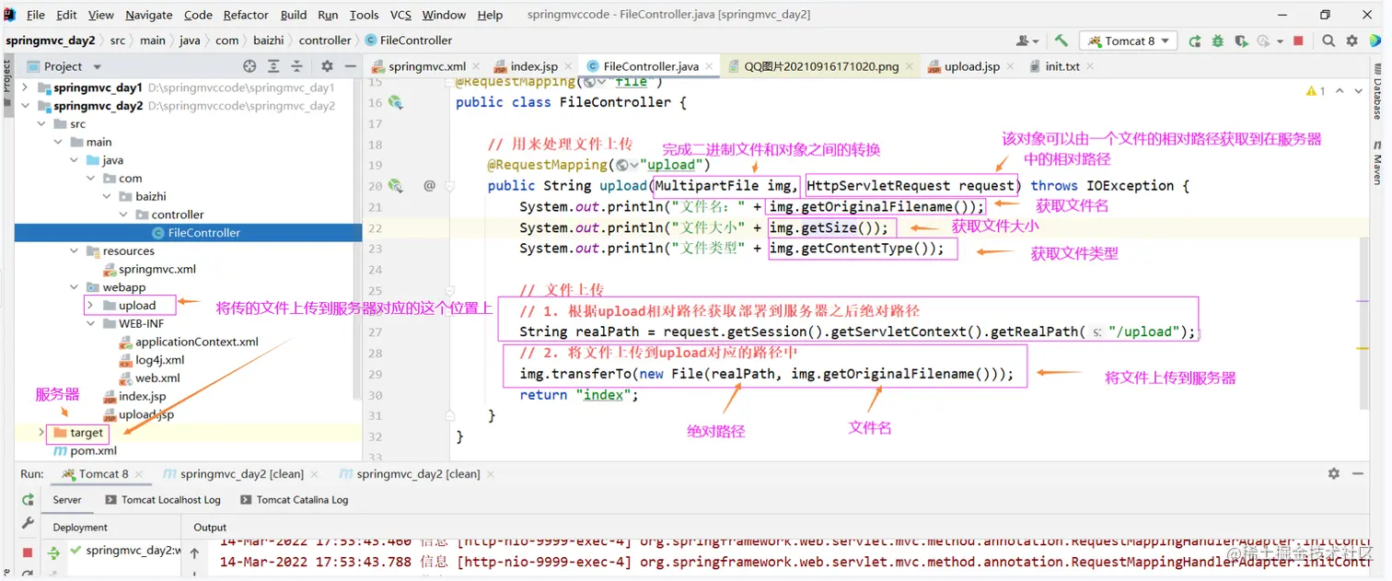The height and width of the screenshot is (581, 1392).
Task: Click wrench icon in Run panel sidebar
Action: [x=28, y=522]
